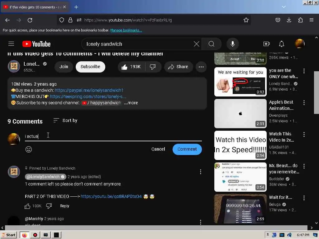The width and height of the screenshot is (319, 239).
Task: Open Lonely Sandwich channel avatar
Action: [14, 66]
